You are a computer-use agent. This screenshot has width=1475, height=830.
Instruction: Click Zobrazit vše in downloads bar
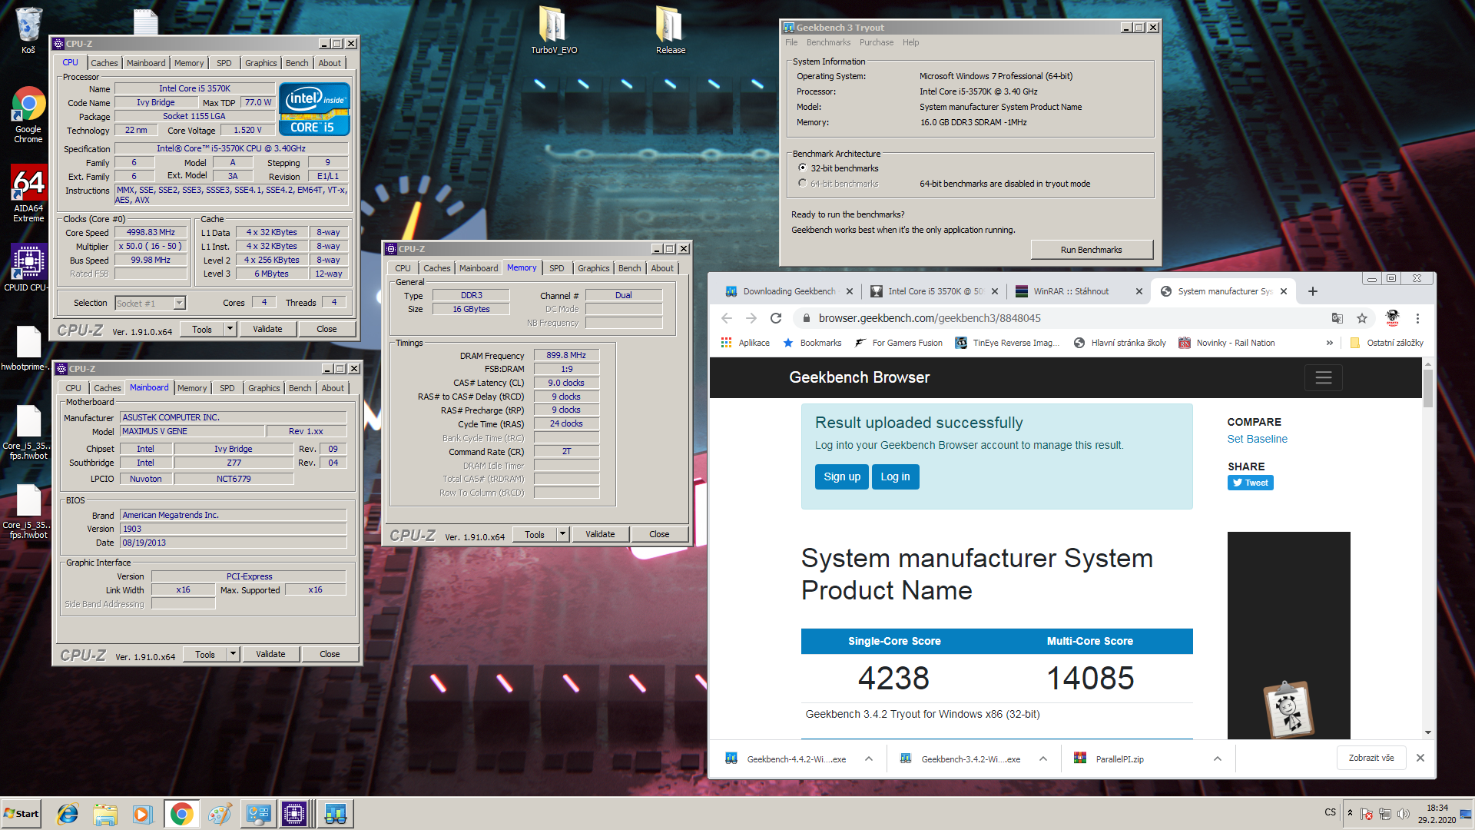point(1371,758)
